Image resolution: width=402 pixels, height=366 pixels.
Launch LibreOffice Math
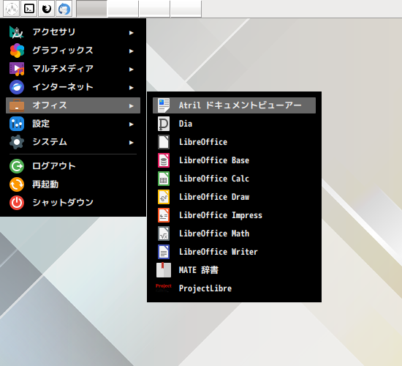234,234
